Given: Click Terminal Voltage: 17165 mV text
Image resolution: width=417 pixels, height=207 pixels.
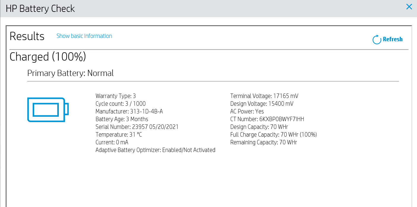Looking at the screenshot, I should point(264,96).
